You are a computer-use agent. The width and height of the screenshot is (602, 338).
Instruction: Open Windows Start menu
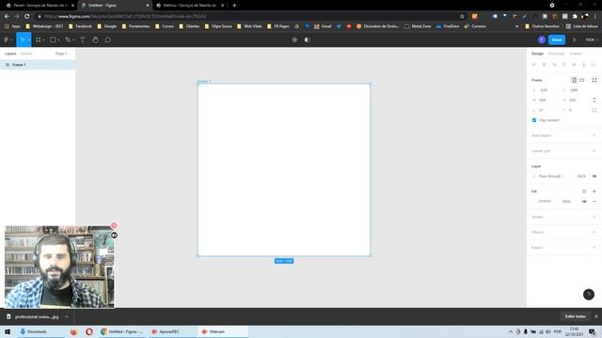pos(8,331)
